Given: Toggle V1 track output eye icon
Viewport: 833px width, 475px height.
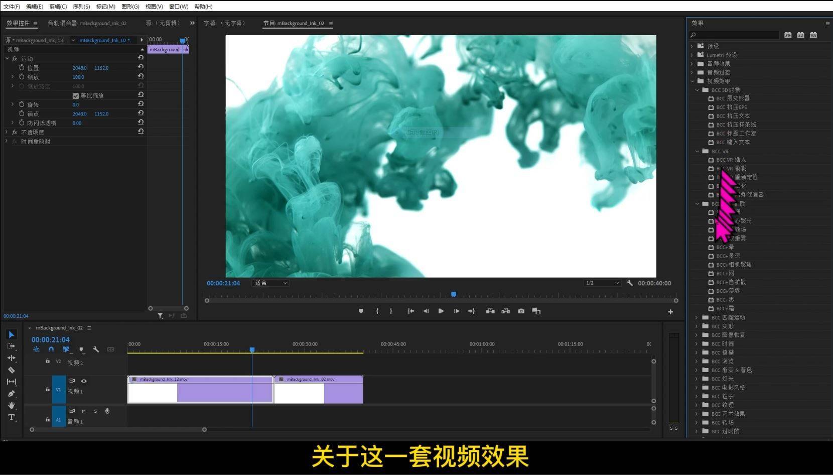Looking at the screenshot, I should coord(84,381).
